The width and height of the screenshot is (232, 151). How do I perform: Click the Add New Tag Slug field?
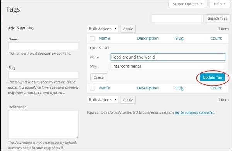44,75
